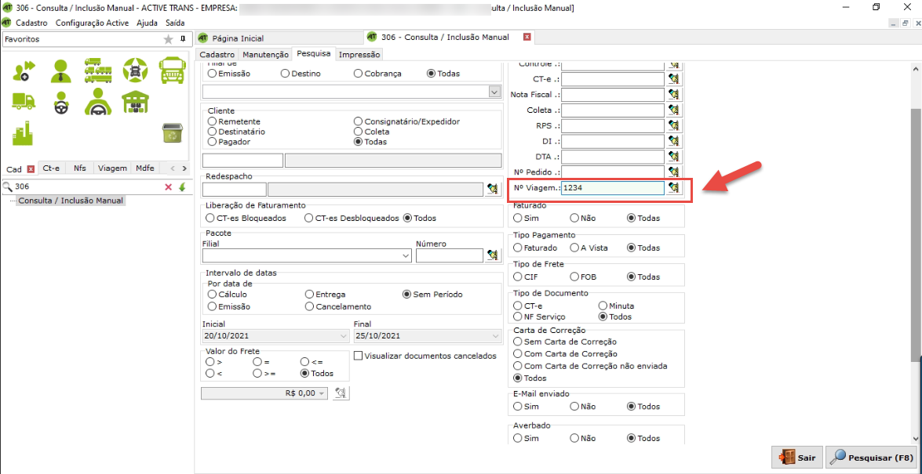Click the Pesquisar (F8) button
The height and width of the screenshot is (474, 922).
(871, 458)
